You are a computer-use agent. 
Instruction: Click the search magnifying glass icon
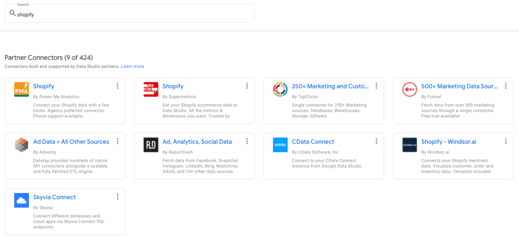pyautogui.click(x=13, y=14)
